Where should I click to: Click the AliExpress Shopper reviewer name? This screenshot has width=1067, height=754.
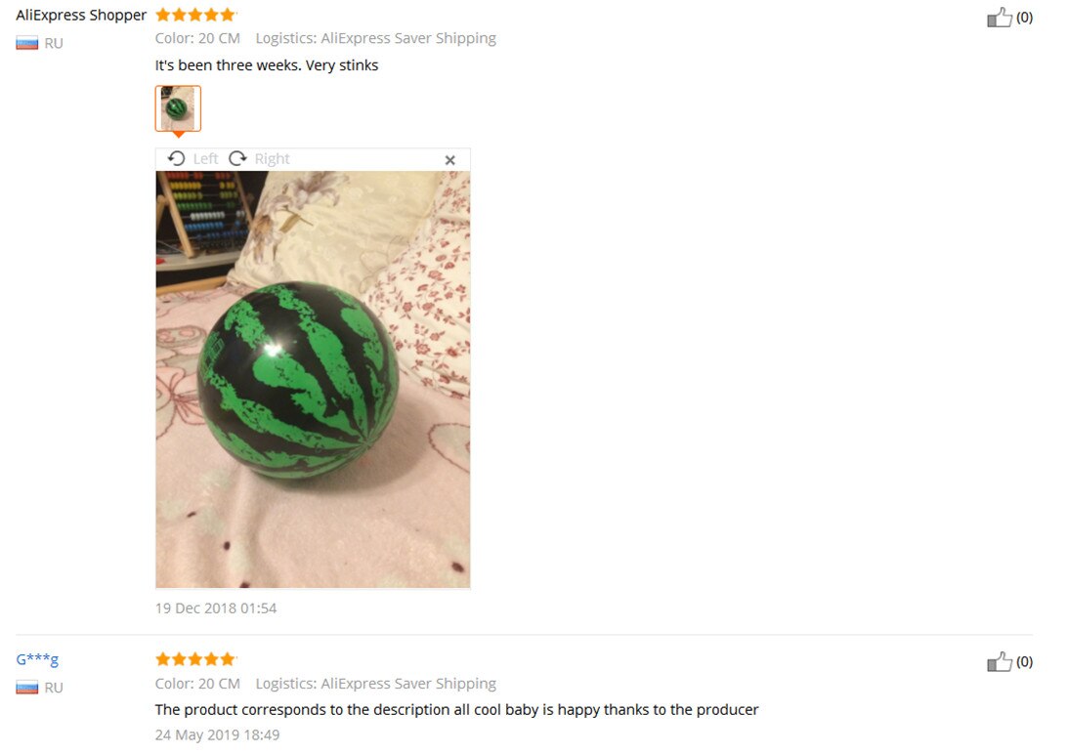click(81, 15)
